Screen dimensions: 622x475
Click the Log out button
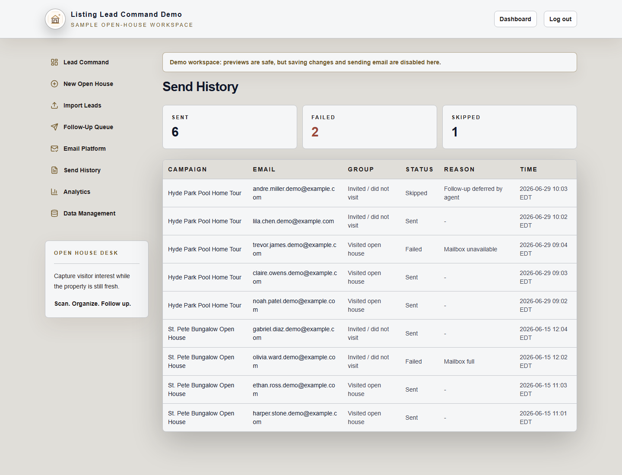pyautogui.click(x=560, y=19)
